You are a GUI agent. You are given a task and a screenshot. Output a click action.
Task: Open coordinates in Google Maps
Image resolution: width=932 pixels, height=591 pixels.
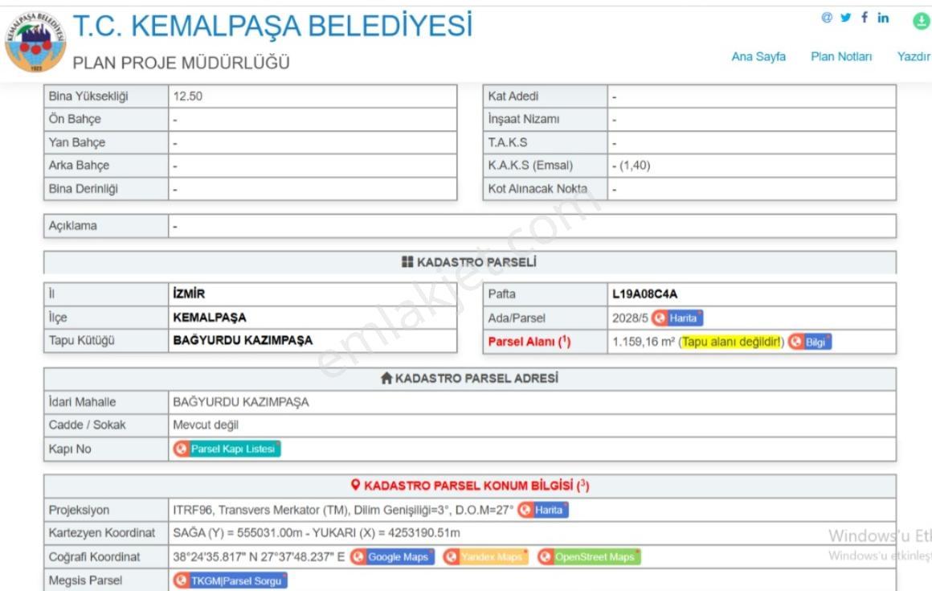click(x=392, y=557)
